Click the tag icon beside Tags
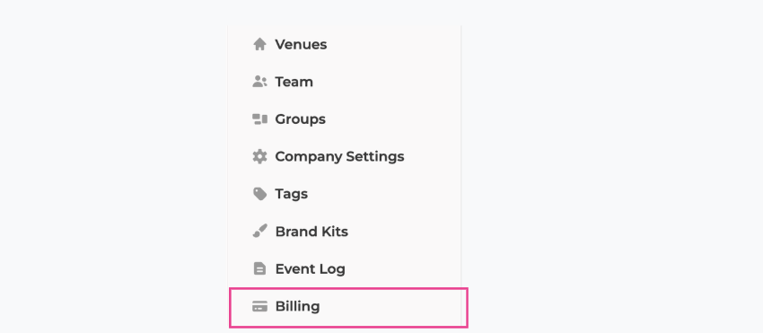Image resolution: width=763 pixels, height=333 pixels. tap(259, 194)
